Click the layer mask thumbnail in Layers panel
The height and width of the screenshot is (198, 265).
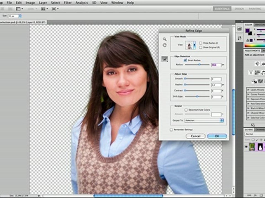point(260,147)
